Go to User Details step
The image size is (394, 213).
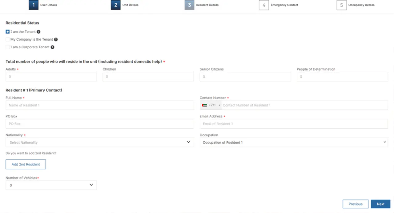pyautogui.click(x=49, y=5)
